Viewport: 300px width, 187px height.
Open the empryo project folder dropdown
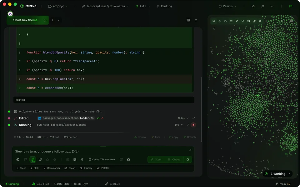(x=58, y=6)
